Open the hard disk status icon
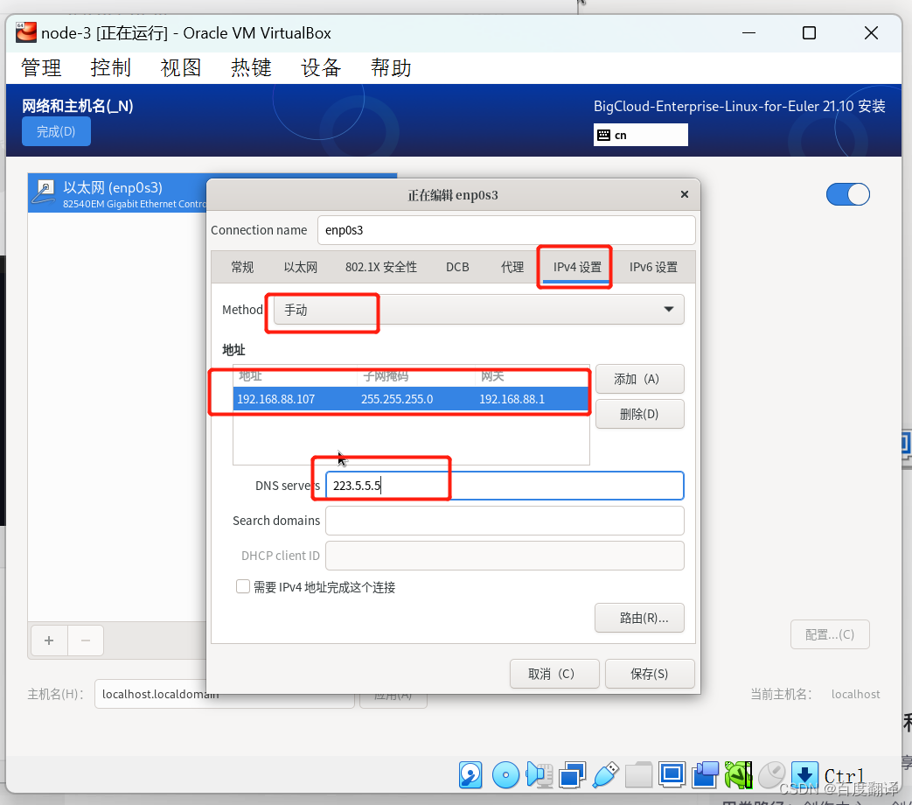This screenshot has height=805, width=912. tap(470, 774)
